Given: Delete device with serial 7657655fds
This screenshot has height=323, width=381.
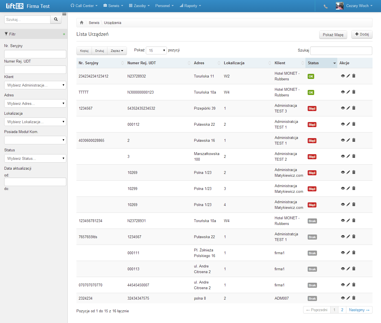Looking at the screenshot, I should point(354,236).
